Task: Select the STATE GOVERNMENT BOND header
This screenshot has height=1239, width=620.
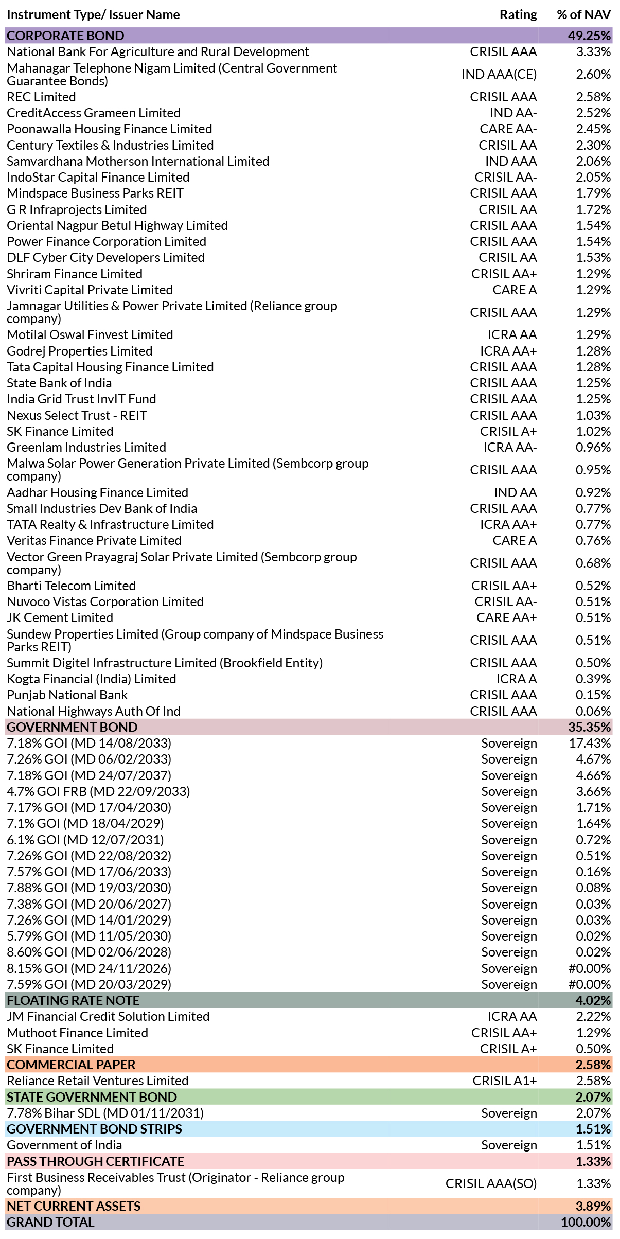Action: [309, 1097]
